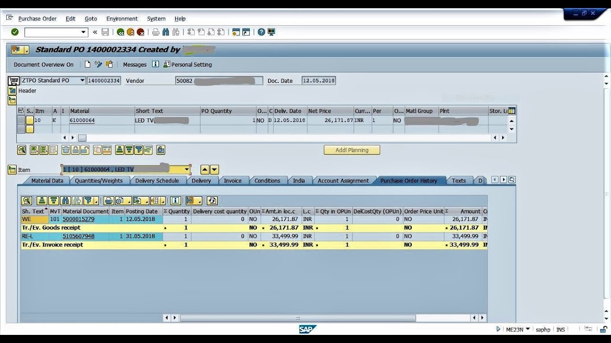Screen dimensions: 611x343
Task: Open the Purchase Order menu
Action: coord(37,19)
